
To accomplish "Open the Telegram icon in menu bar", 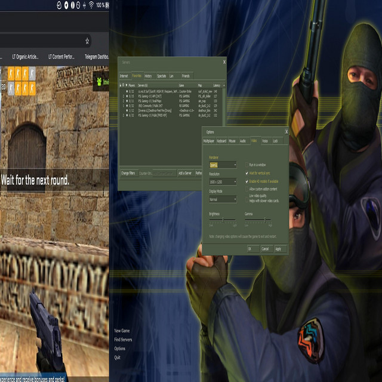I will point(66,5).
